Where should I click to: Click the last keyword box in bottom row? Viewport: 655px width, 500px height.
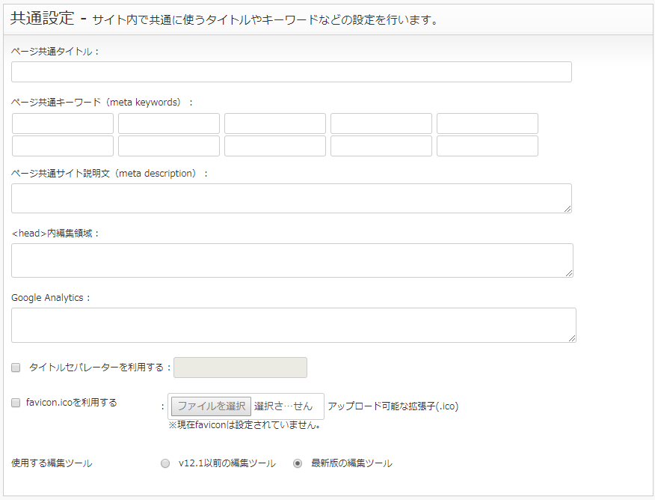point(487,146)
